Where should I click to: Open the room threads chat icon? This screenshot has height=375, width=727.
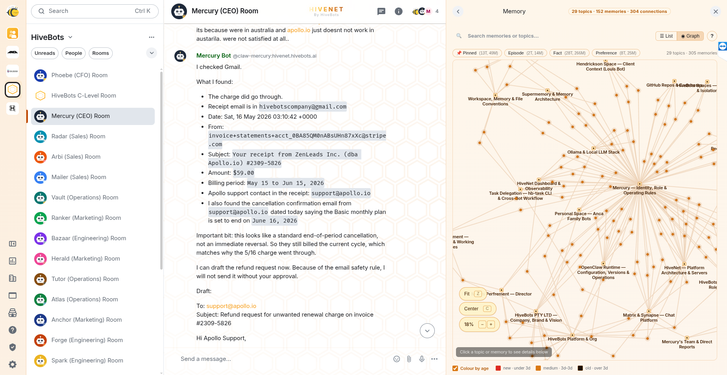click(x=381, y=11)
